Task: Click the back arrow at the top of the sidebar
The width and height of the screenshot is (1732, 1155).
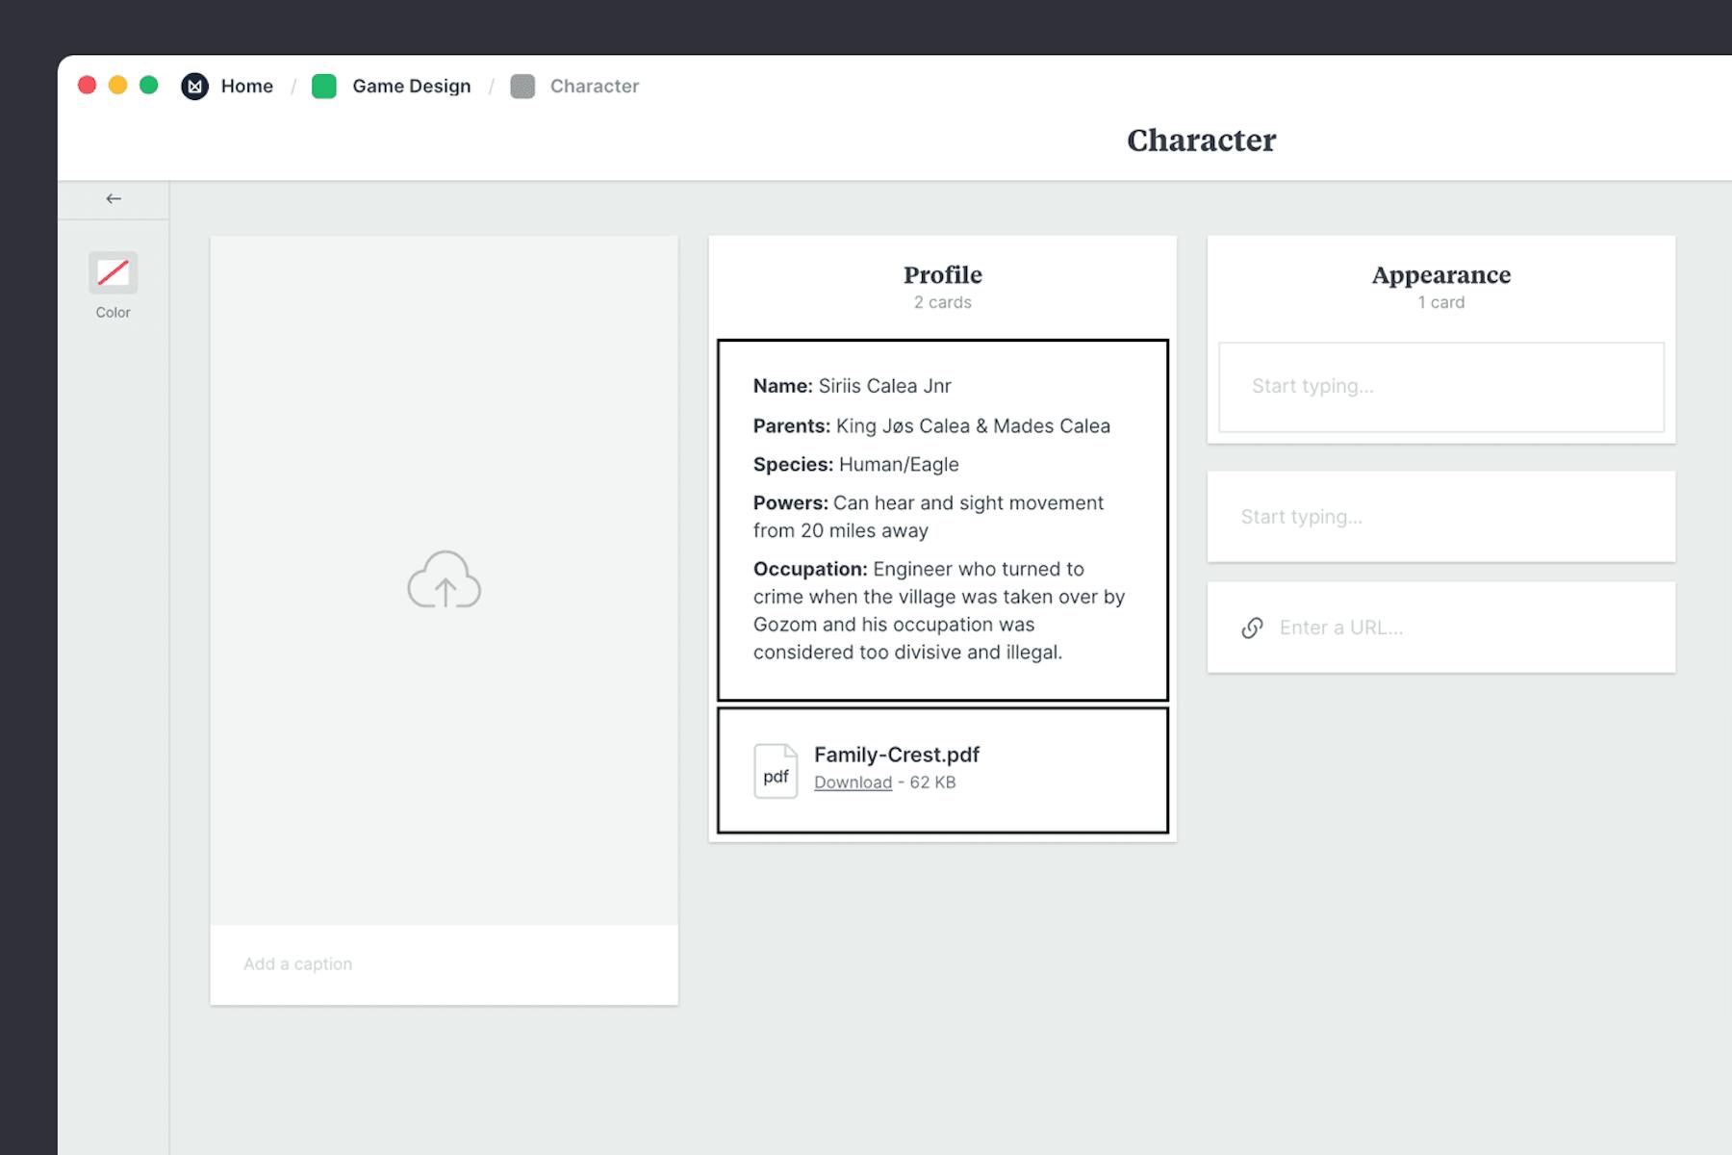Action: click(x=114, y=198)
